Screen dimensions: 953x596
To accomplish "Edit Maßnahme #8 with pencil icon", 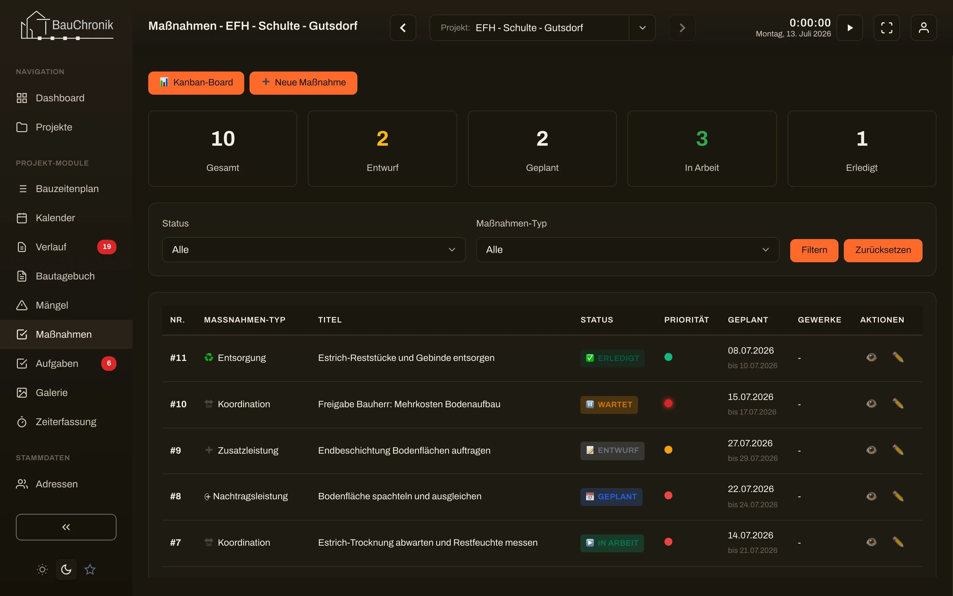I will 898,496.
